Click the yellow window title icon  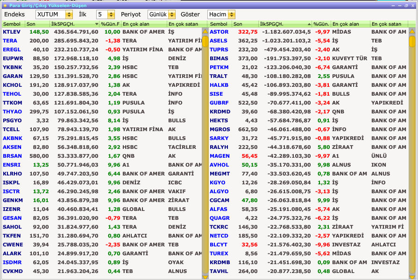[x=5, y=5]
